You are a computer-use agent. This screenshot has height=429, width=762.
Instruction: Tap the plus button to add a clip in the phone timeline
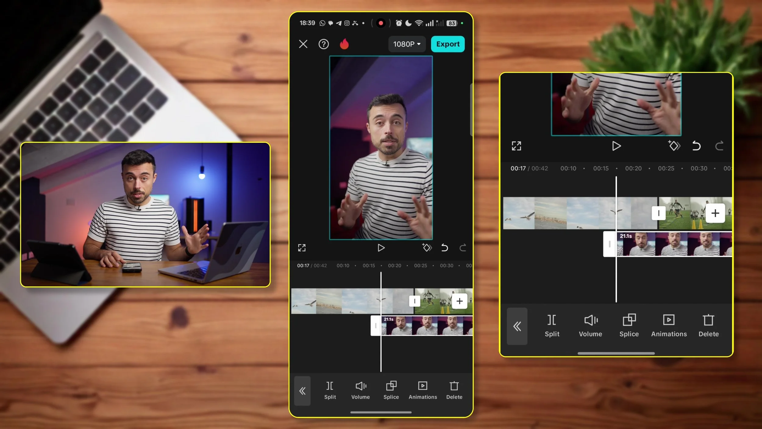coord(459,301)
